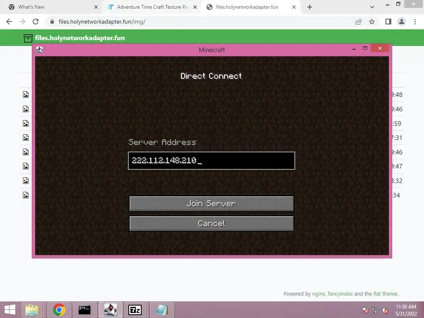Cancel the Direct Connect dialog
424x318 pixels.
pyautogui.click(x=212, y=224)
